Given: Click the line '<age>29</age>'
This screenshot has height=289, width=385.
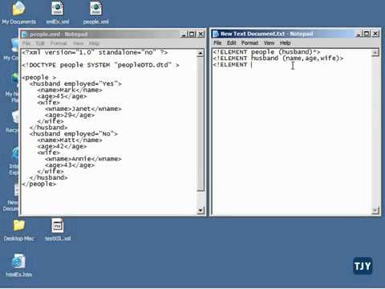Looking at the screenshot, I should (x=70, y=116).
